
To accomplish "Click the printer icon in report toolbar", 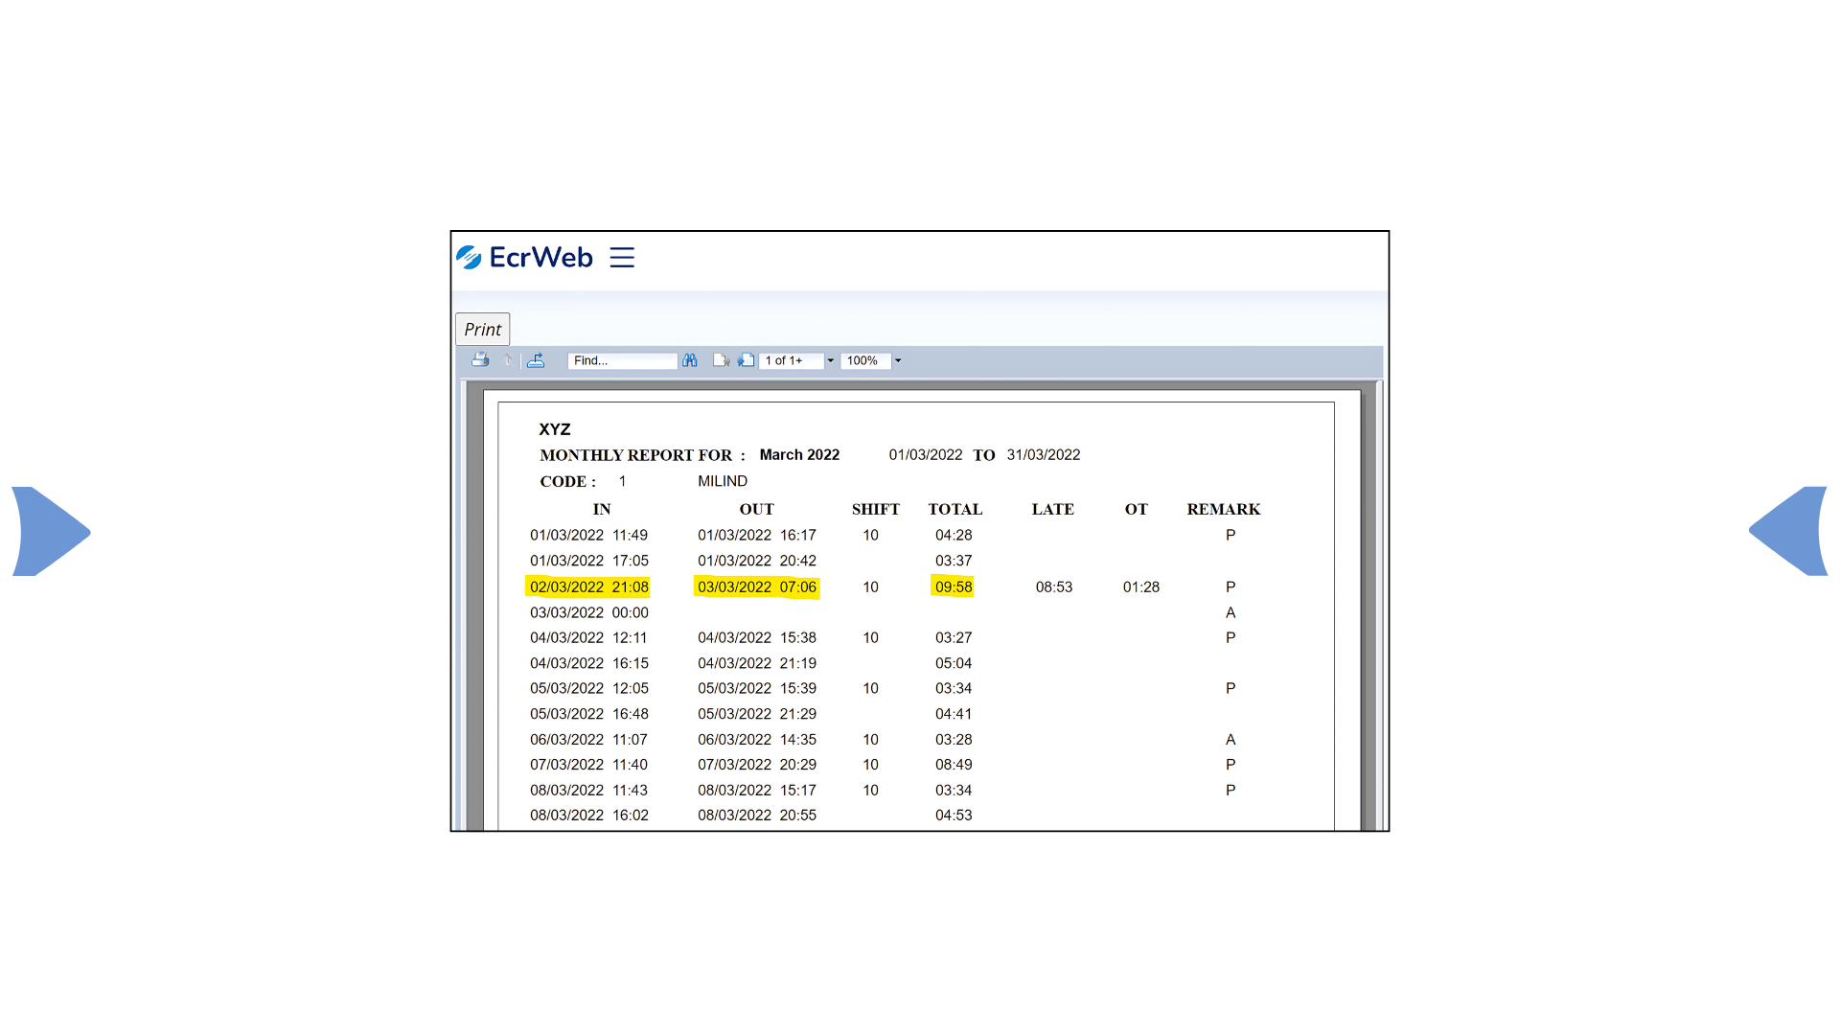I will (480, 360).
